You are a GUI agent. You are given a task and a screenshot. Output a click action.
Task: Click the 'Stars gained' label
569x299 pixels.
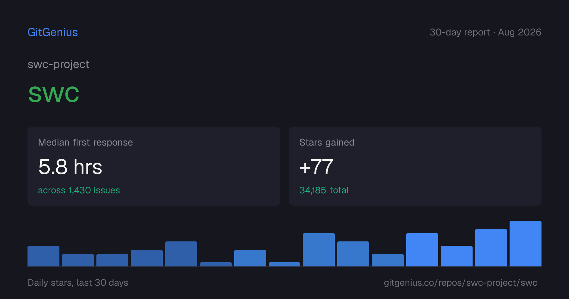[327, 142]
